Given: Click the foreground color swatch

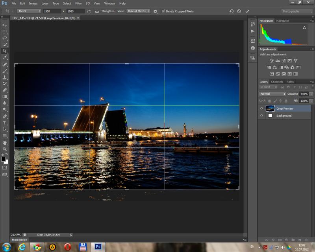Looking at the screenshot, I should [3, 159].
